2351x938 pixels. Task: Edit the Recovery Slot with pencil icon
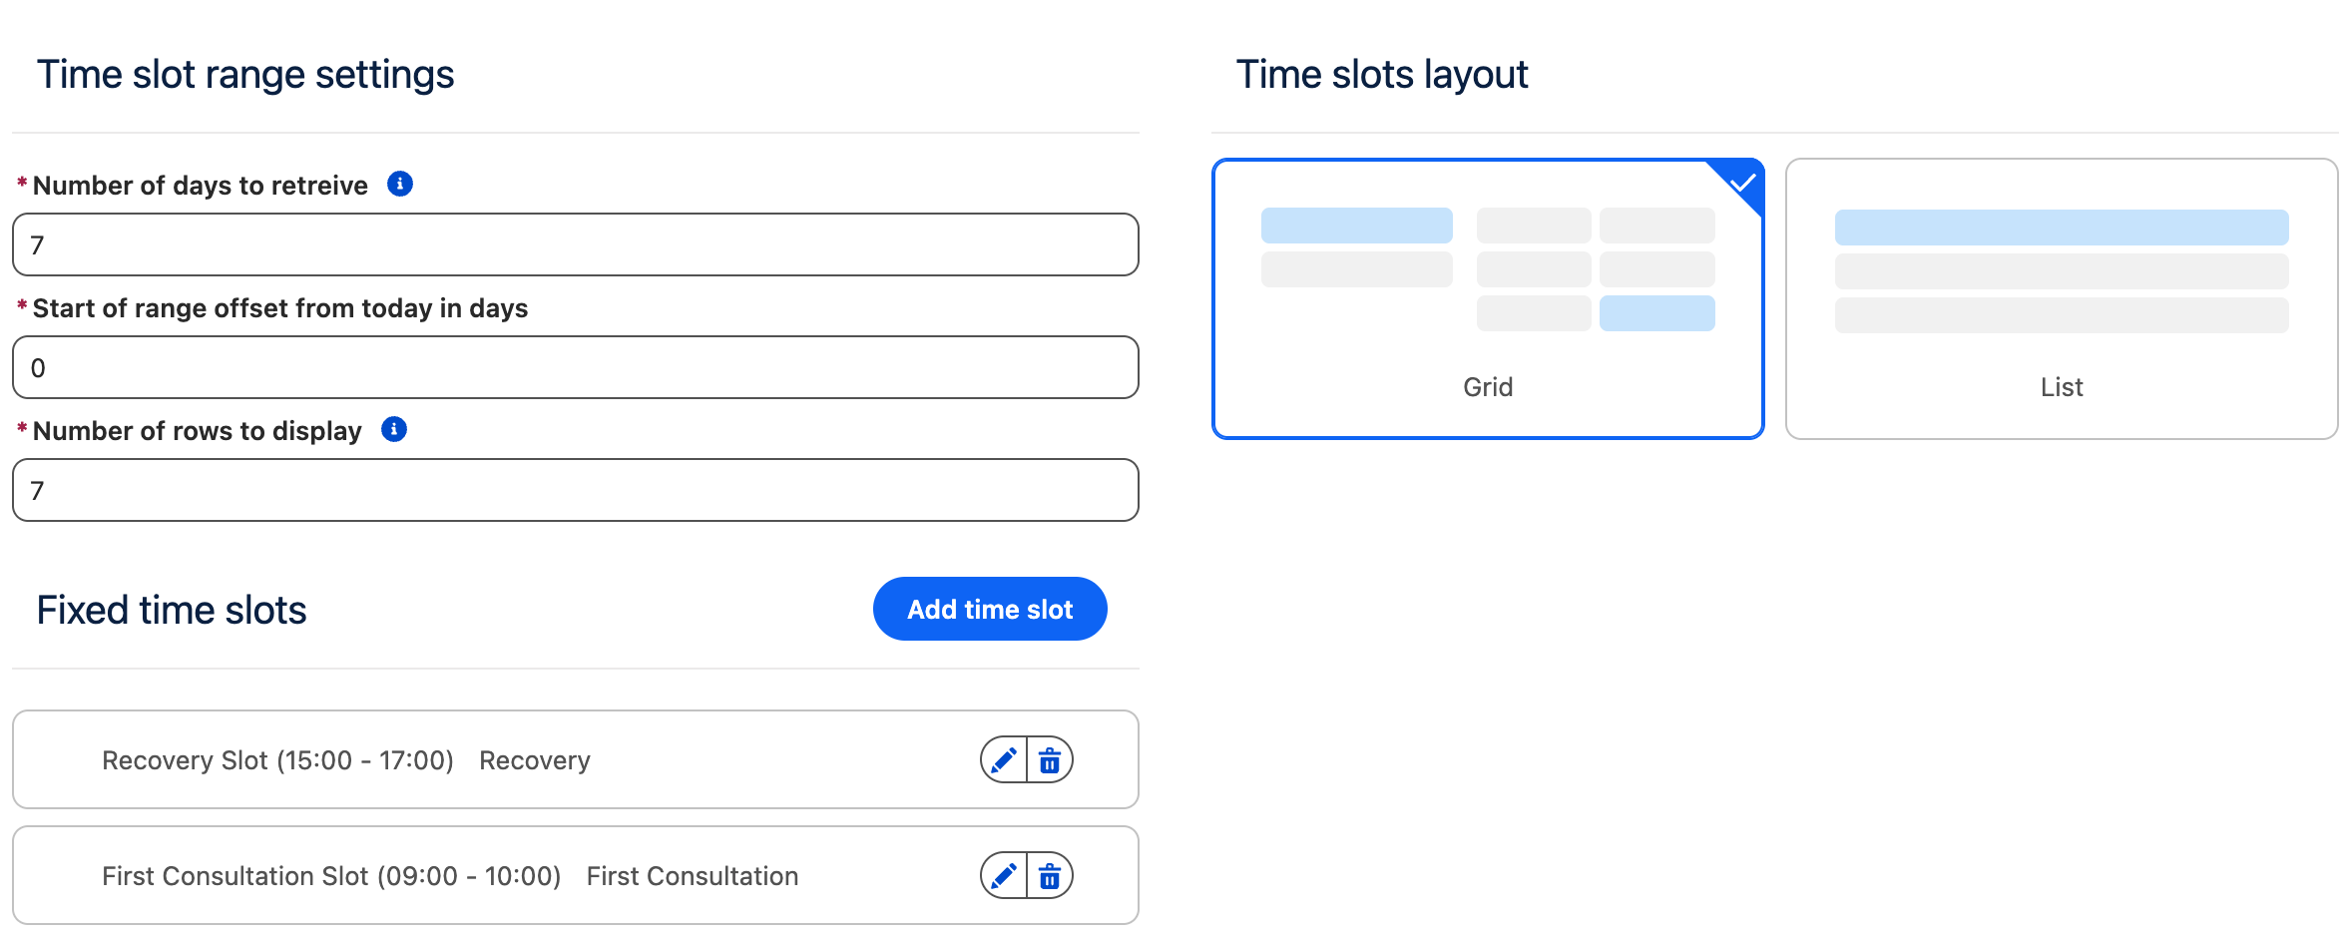[1004, 760]
